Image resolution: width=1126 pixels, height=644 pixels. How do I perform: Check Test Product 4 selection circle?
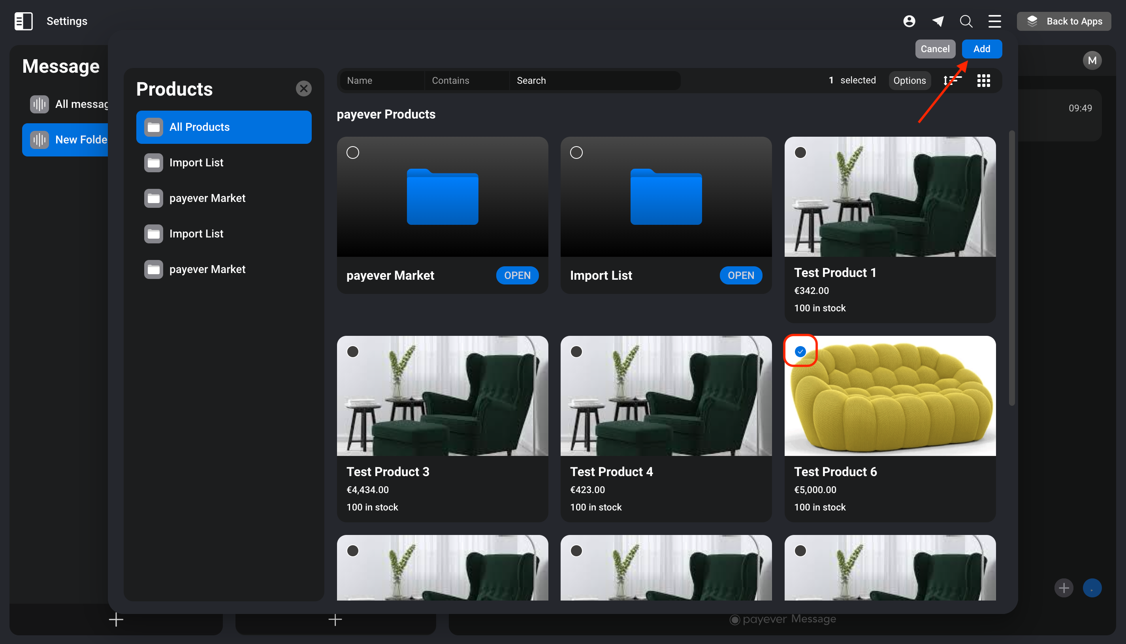pos(576,352)
